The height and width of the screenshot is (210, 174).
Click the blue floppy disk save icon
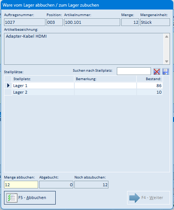[166, 71]
